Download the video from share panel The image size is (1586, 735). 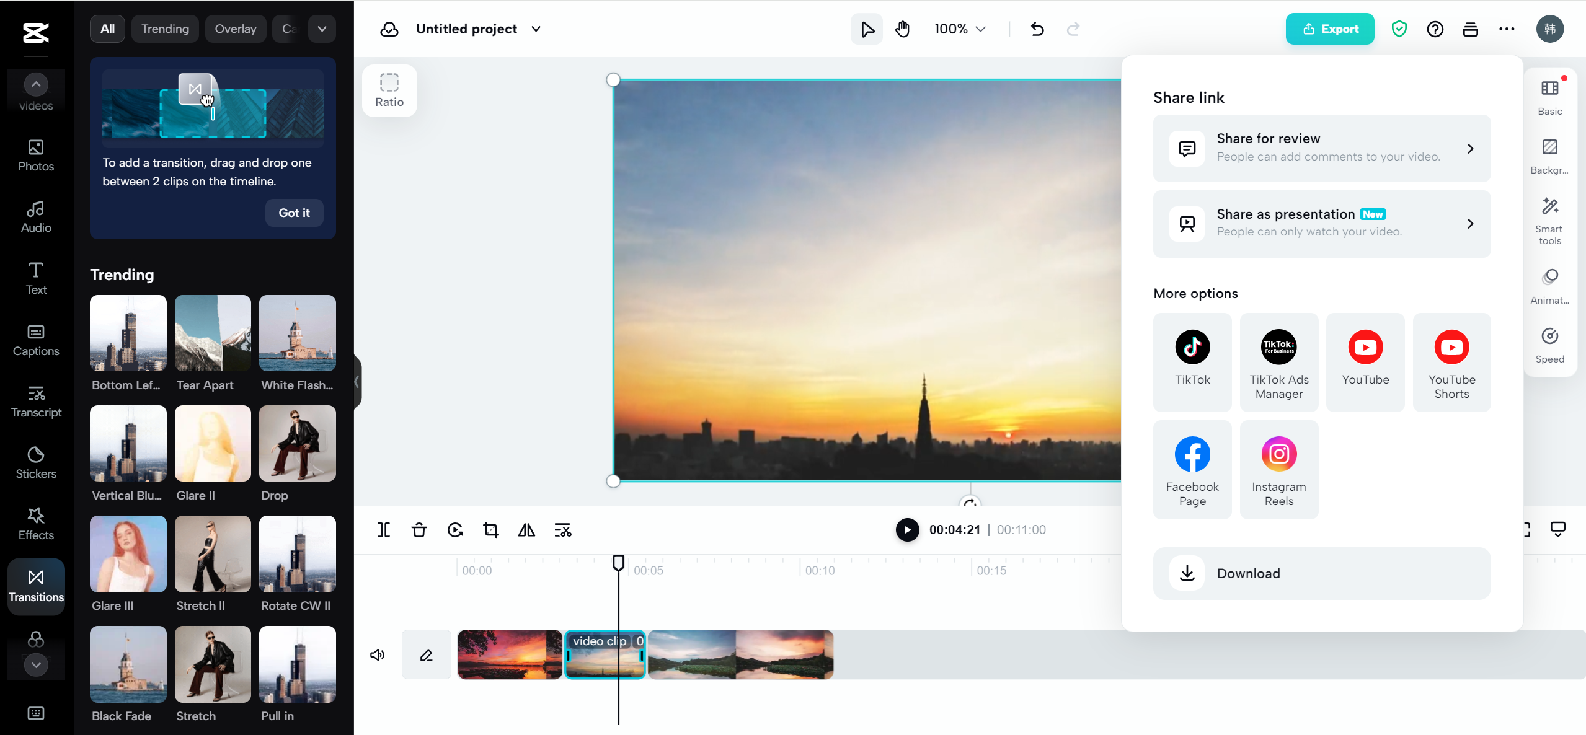tap(1321, 573)
